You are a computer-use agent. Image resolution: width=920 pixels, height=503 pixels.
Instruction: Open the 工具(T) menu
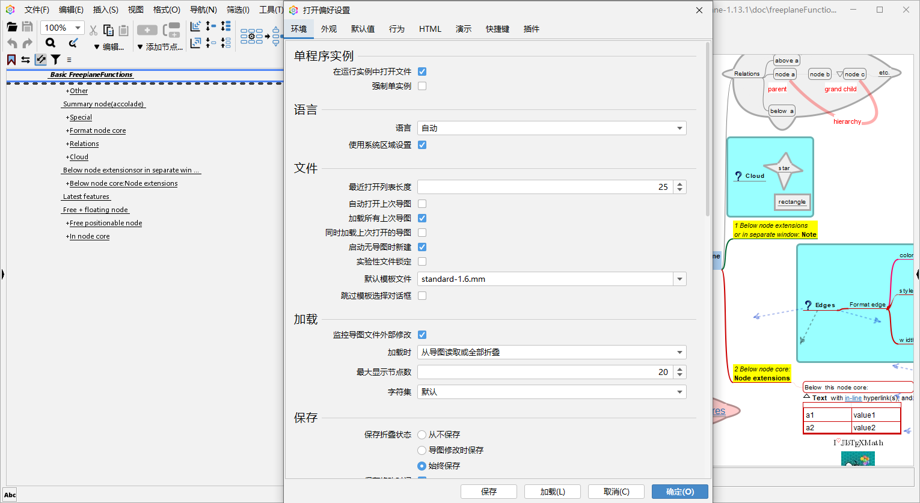click(x=271, y=10)
